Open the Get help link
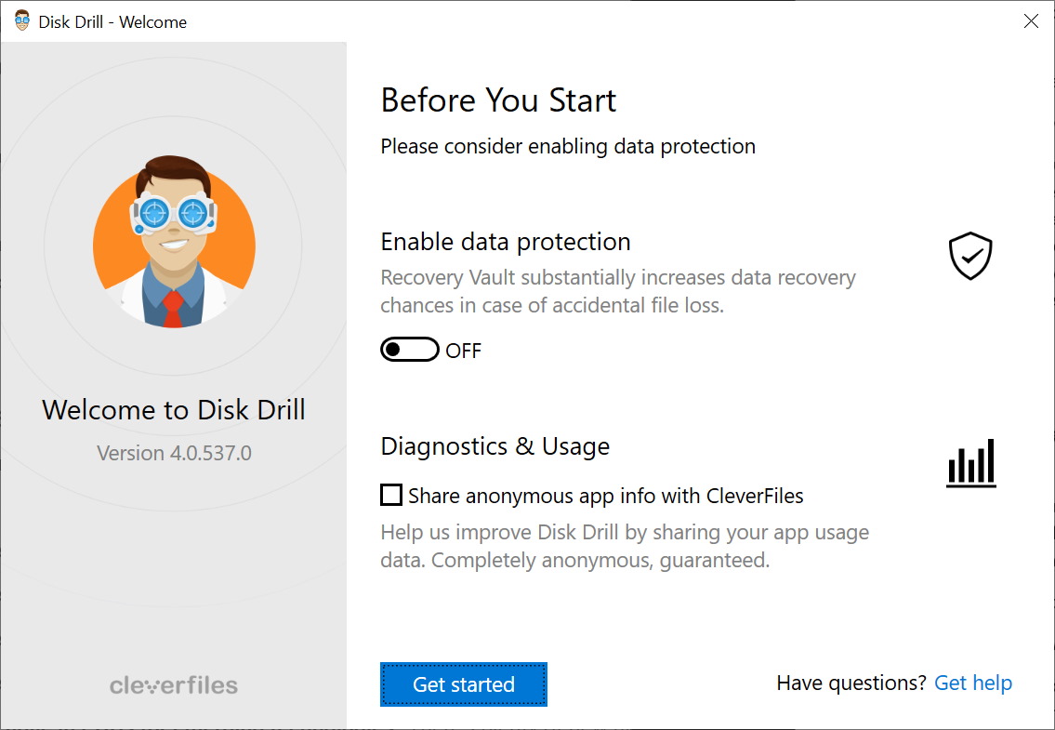 (x=973, y=683)
